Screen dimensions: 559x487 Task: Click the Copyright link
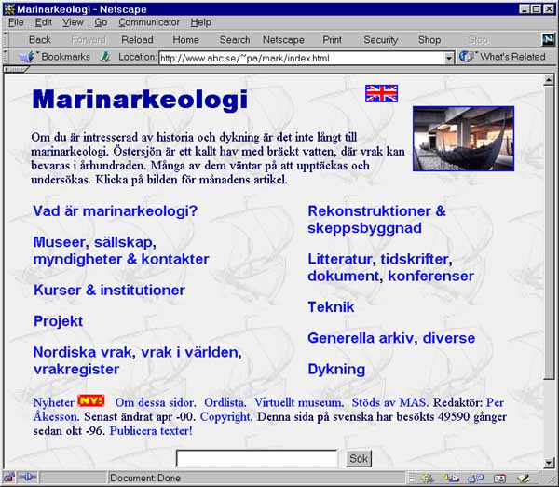[225, 416]
